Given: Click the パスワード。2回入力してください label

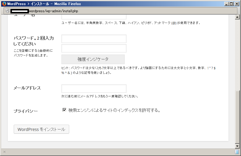Looking at the screenshot, I should click(x=33, y=41).
